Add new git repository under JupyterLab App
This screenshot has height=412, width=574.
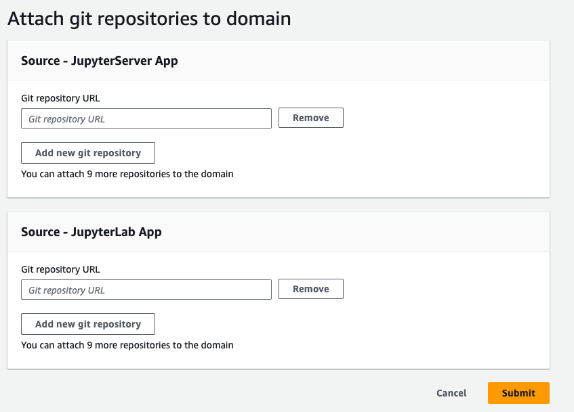(88, 324)
